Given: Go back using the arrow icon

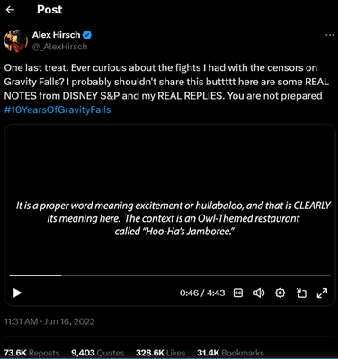Looking at the screenshot, I should coord(11,10).
